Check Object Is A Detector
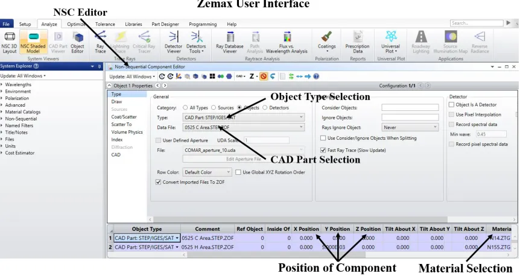The image size is (520, 276). [x=451, y=105]
